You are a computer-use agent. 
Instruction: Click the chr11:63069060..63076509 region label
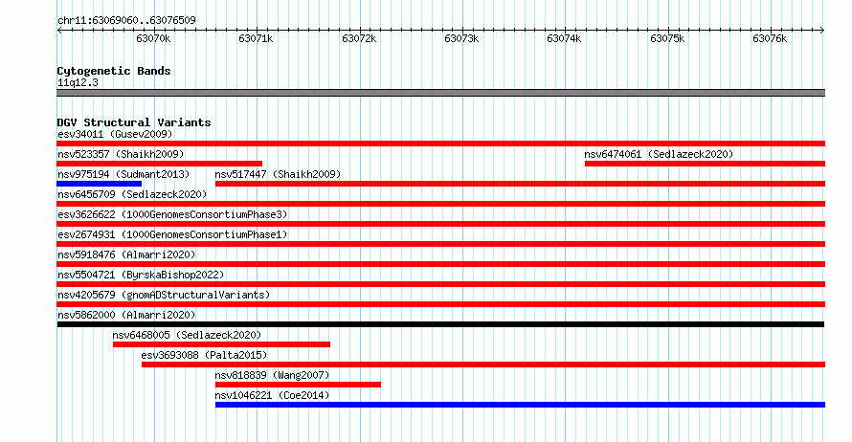[126, 20]
